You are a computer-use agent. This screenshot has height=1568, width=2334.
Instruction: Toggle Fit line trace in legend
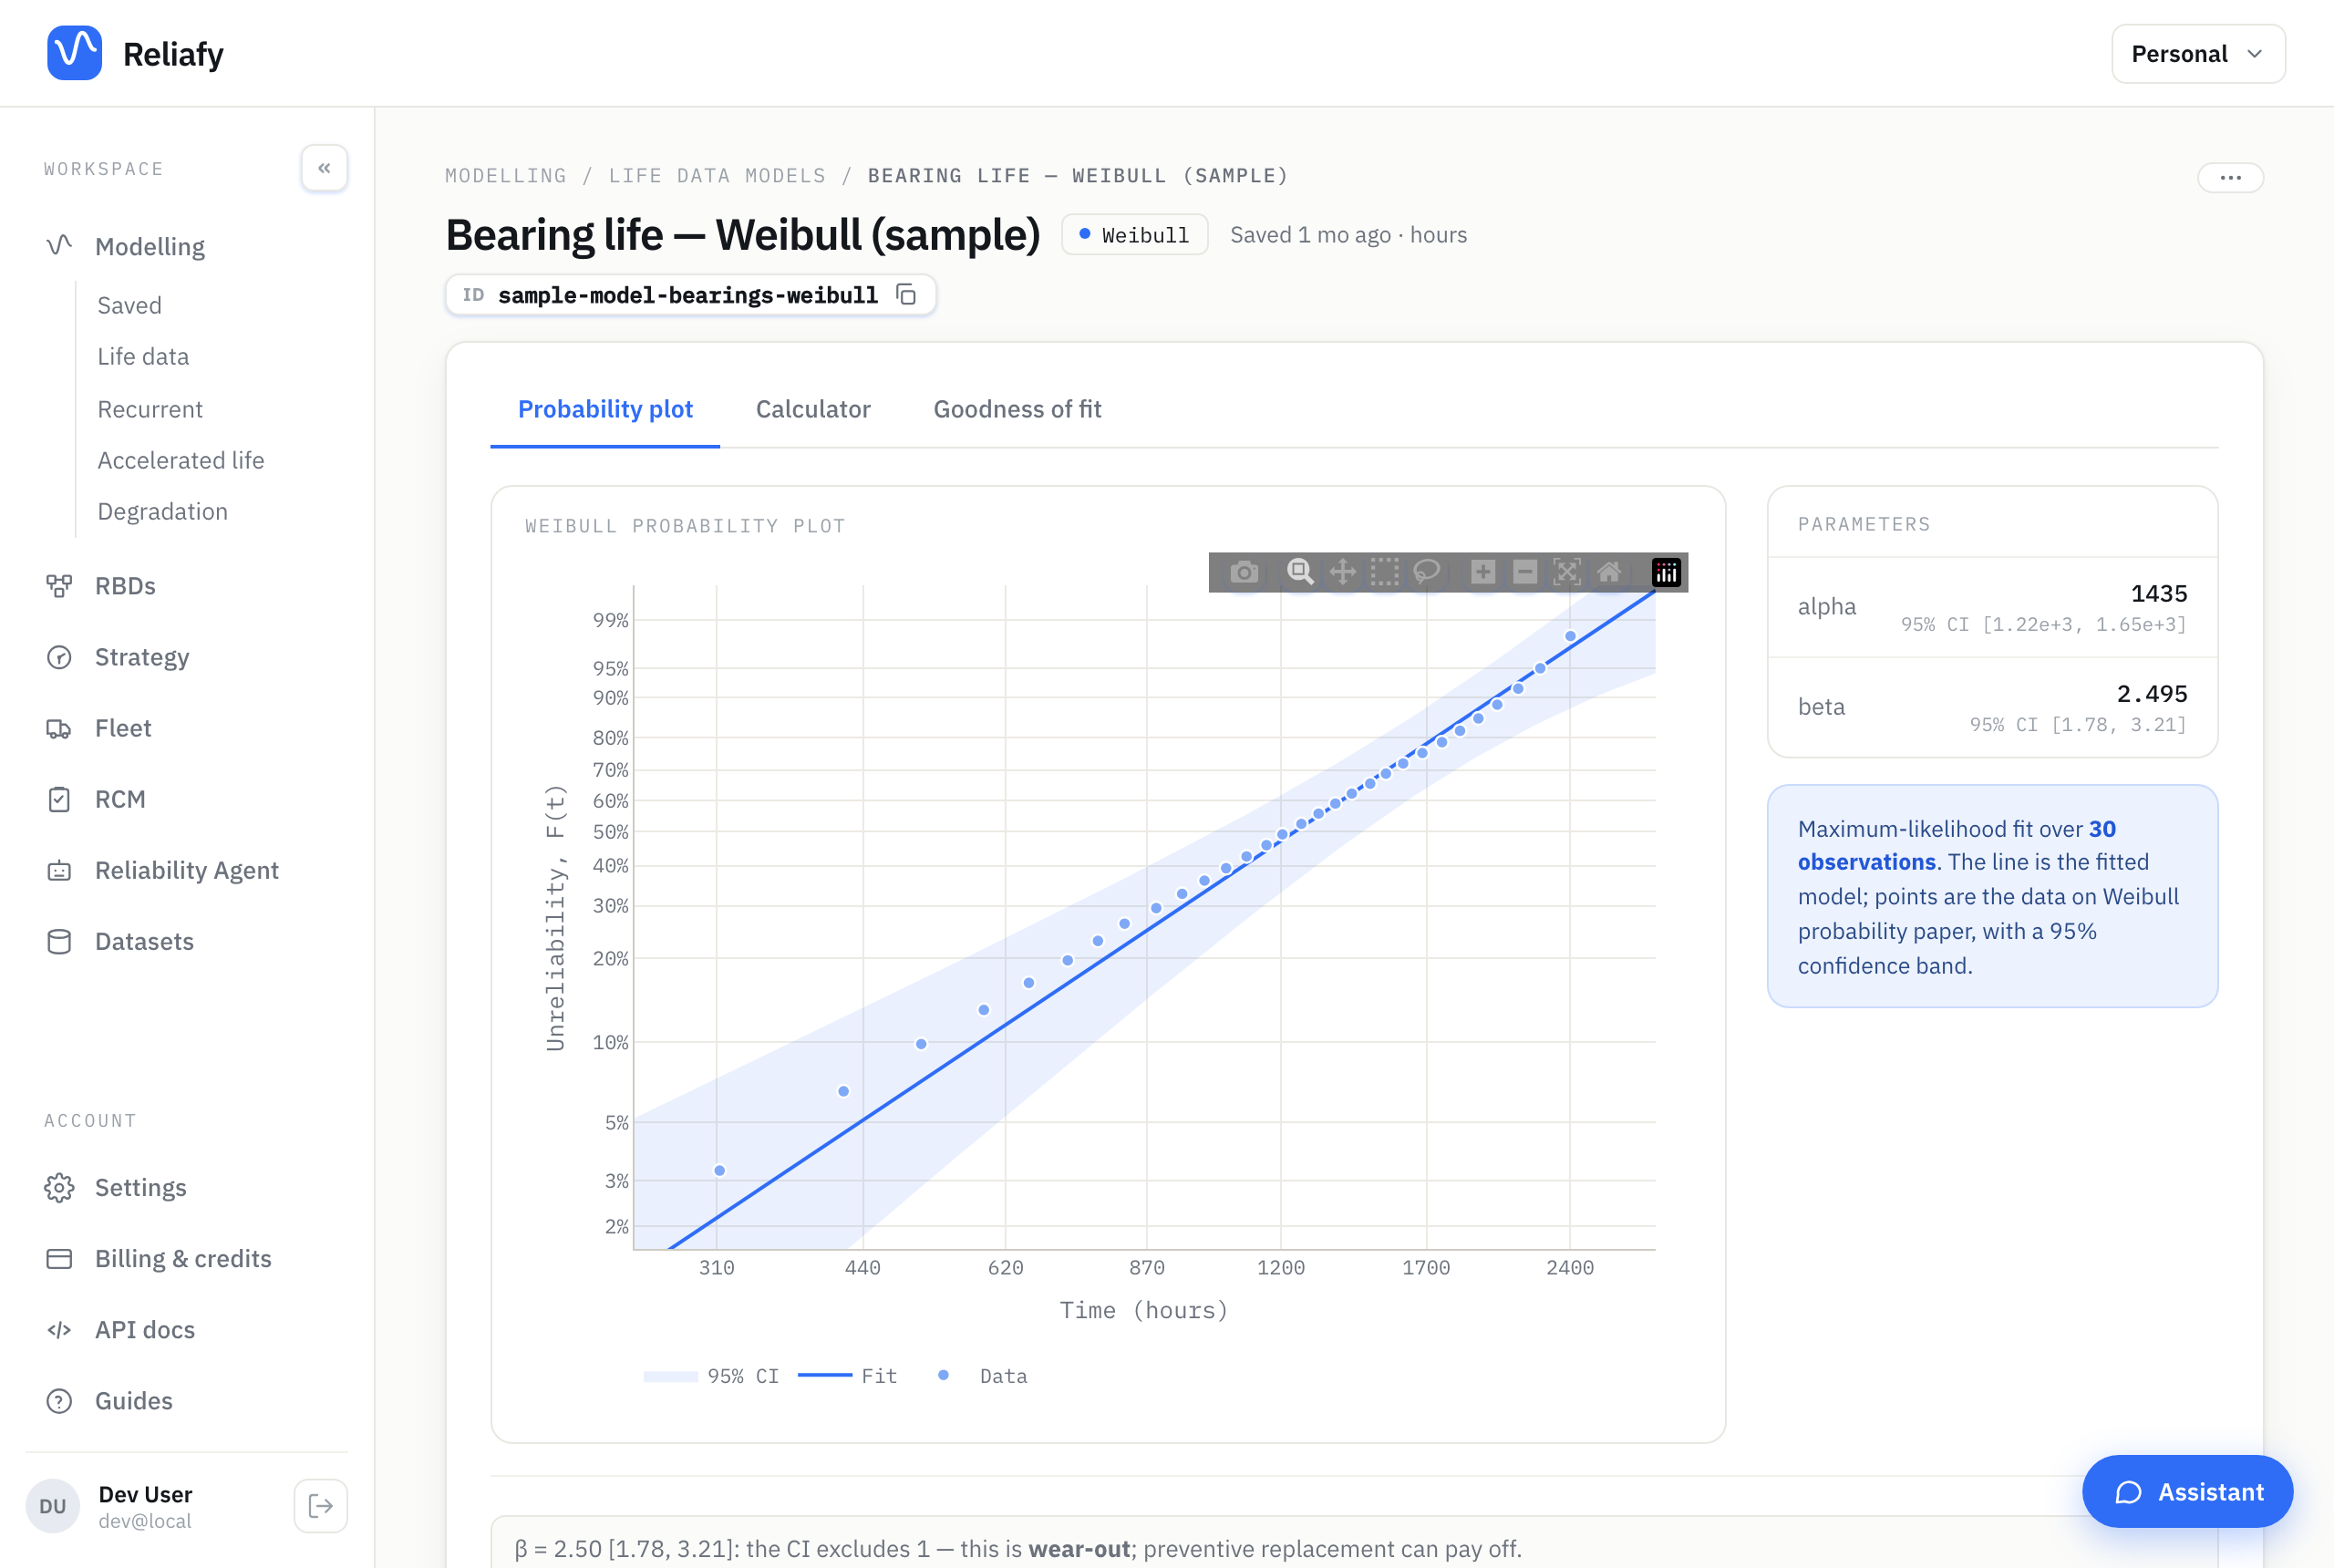(x=848, y=1376)
